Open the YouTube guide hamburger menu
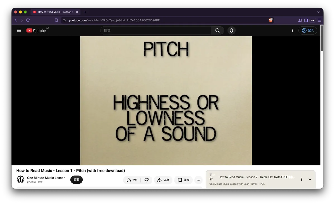 [x=19, y=31]
